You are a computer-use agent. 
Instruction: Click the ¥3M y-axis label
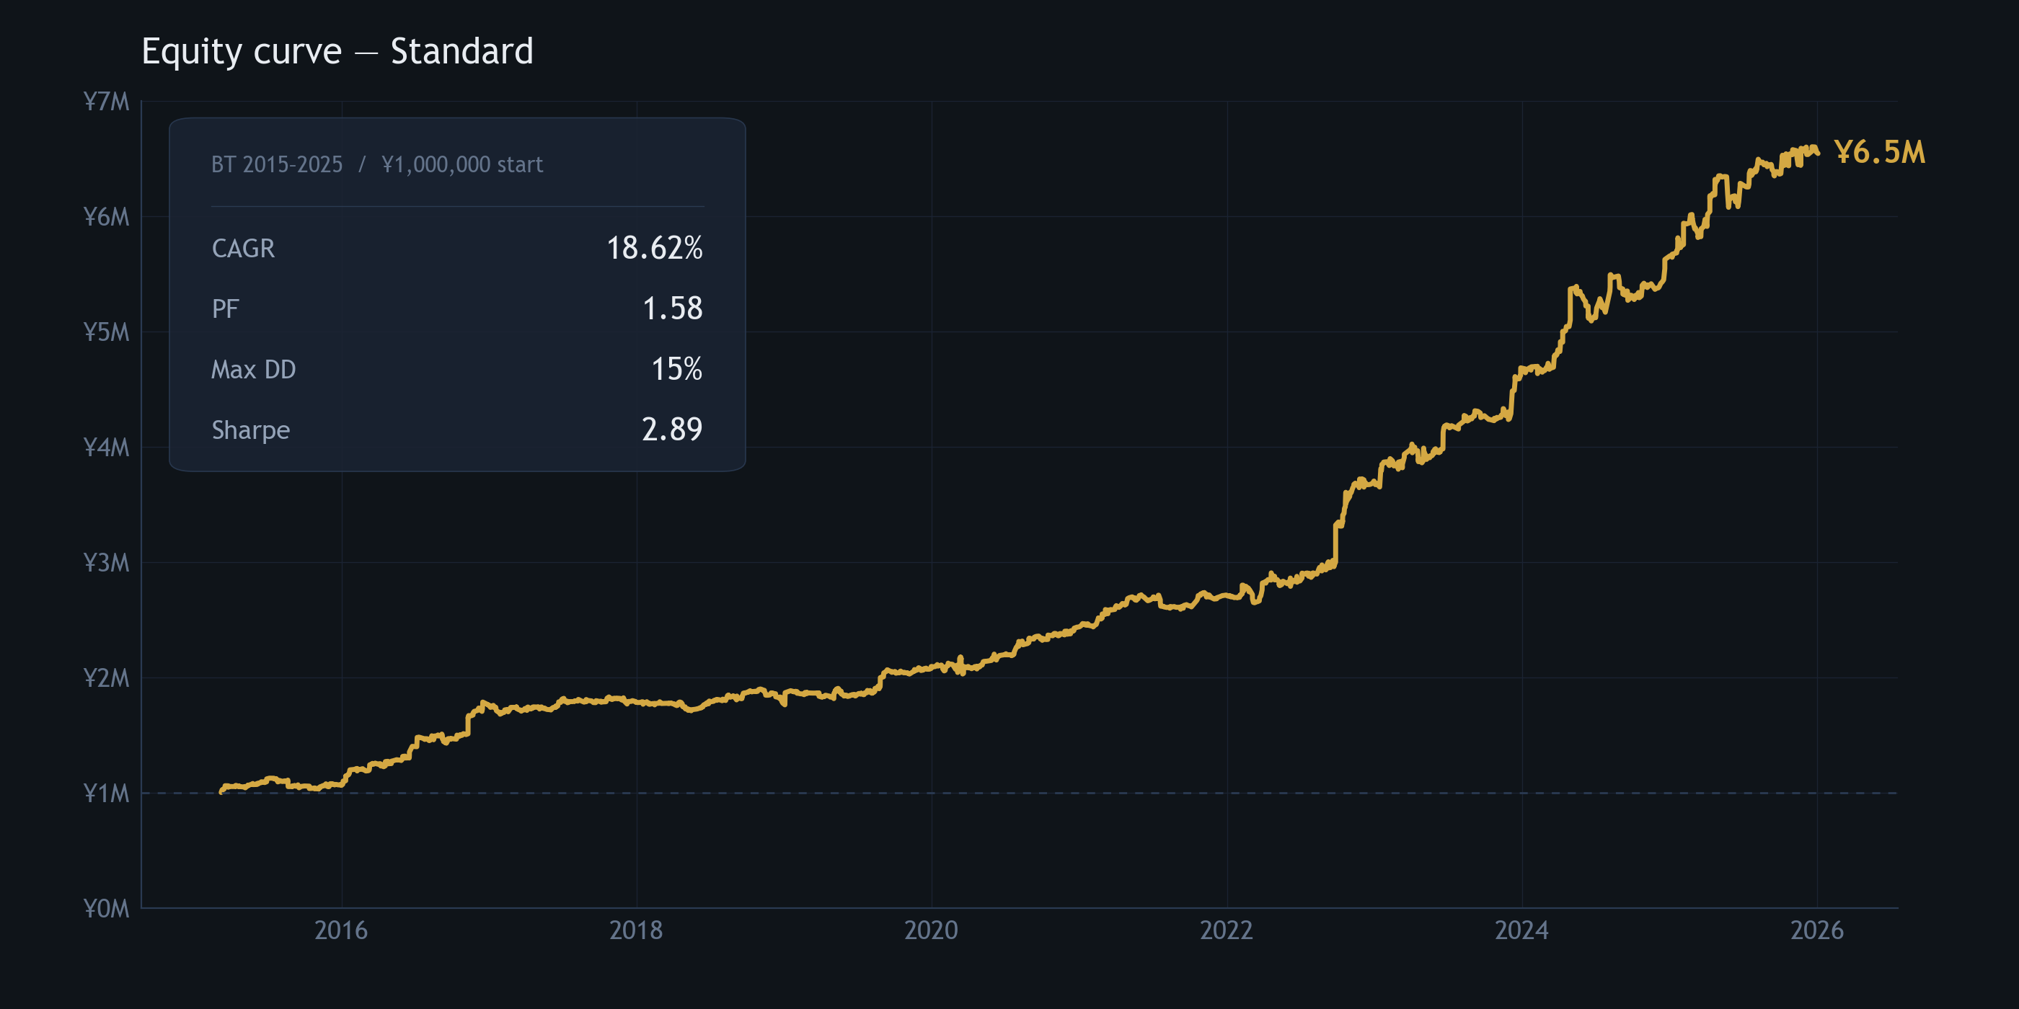point(107,562)
